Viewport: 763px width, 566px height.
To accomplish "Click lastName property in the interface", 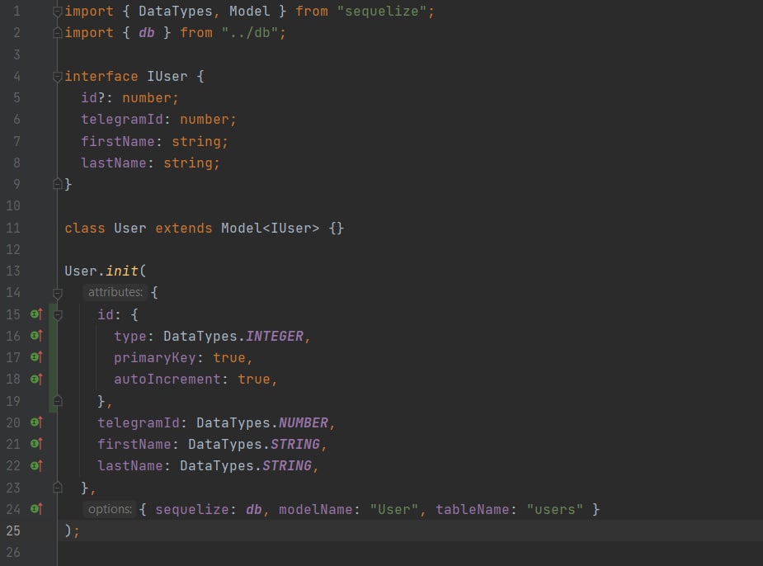I will click(x=113, y=163).
